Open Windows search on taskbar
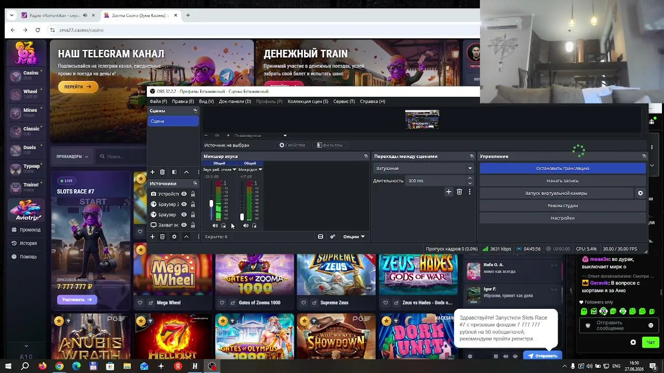 [x=25, y=366]
